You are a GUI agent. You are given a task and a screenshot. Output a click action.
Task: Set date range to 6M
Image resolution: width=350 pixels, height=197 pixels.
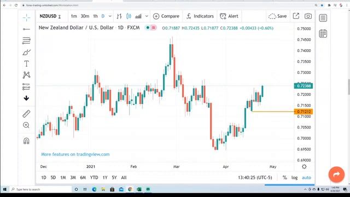coord(83,177)
